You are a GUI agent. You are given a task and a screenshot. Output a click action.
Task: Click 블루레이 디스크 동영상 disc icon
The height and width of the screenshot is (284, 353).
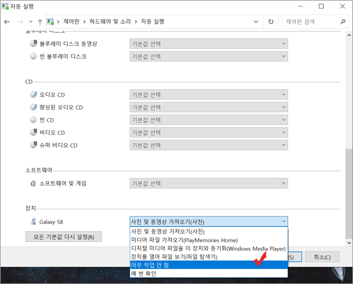pos(34,44)
